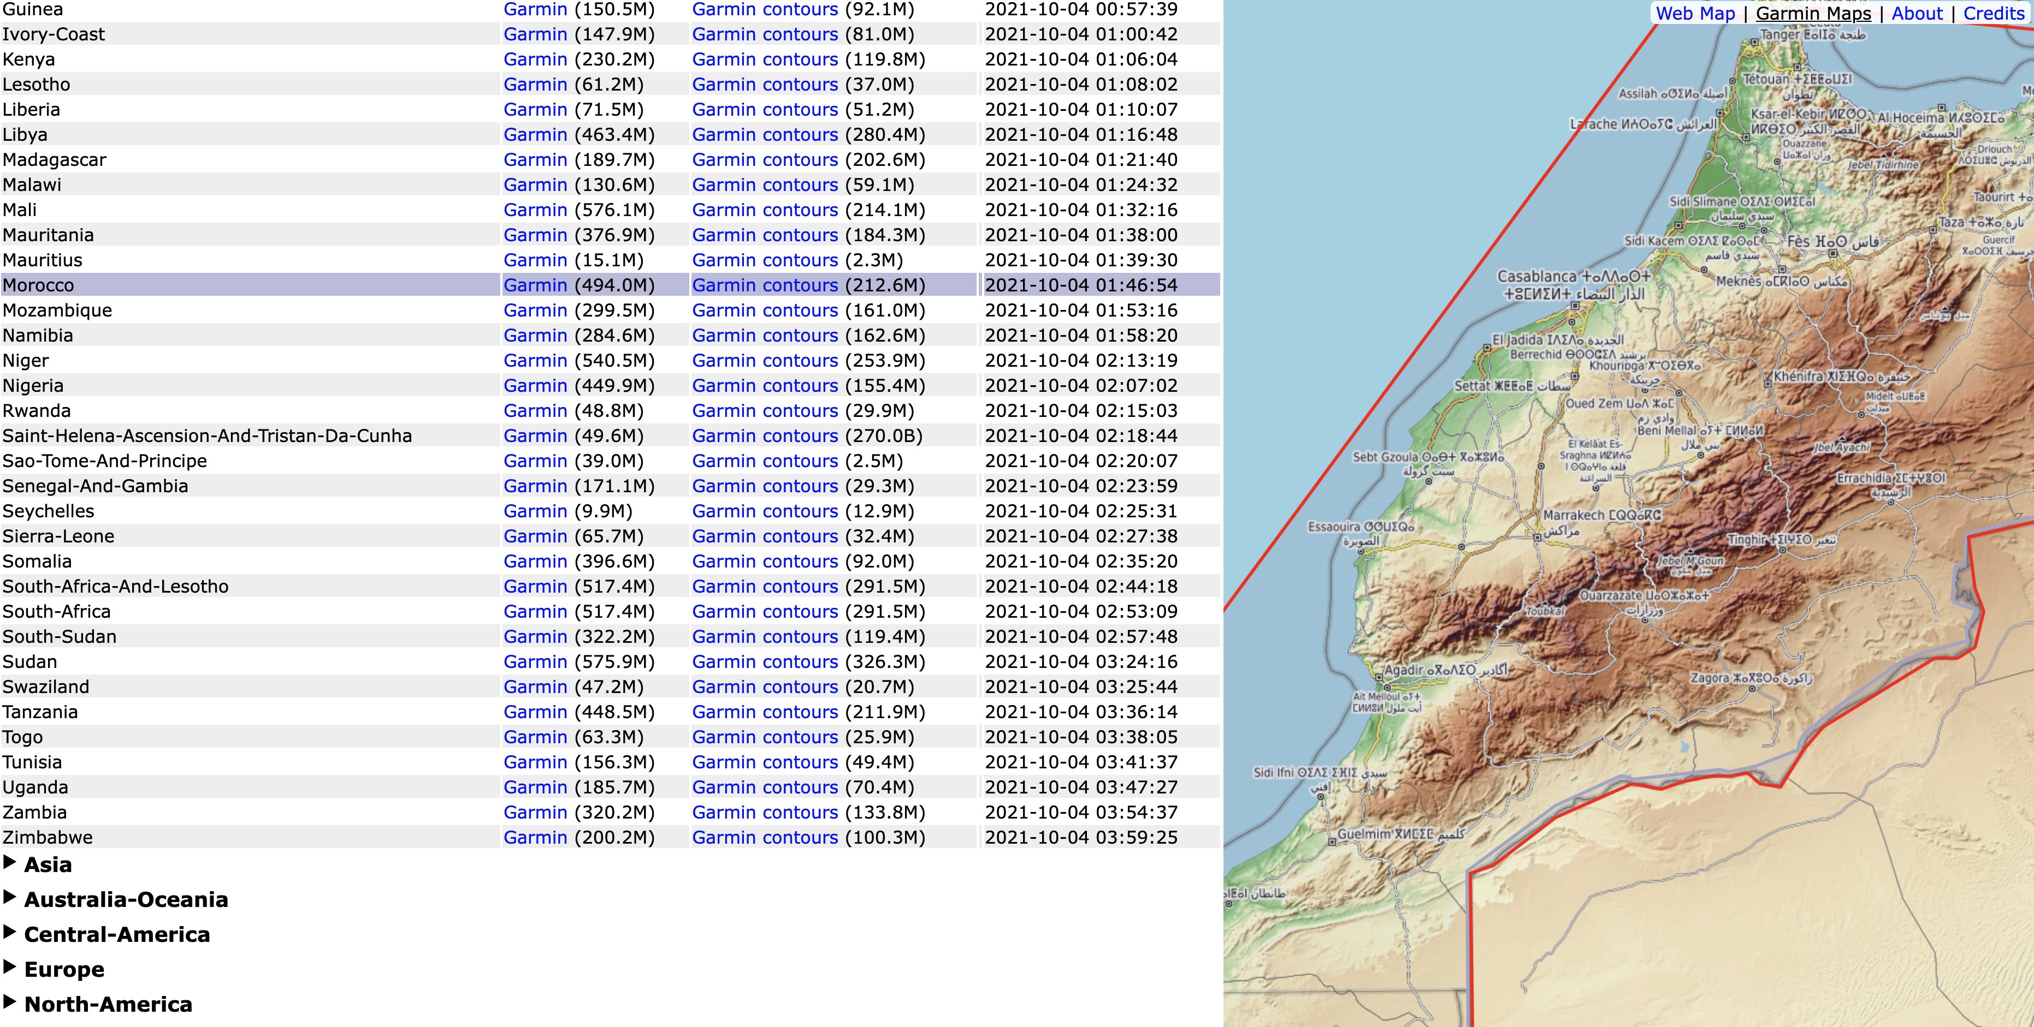Download Tunisia Garmin contours
2034x1027 pixels.
point(764,762)
